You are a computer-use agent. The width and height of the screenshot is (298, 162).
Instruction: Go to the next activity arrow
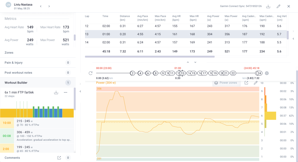click(x=49, y=6)
